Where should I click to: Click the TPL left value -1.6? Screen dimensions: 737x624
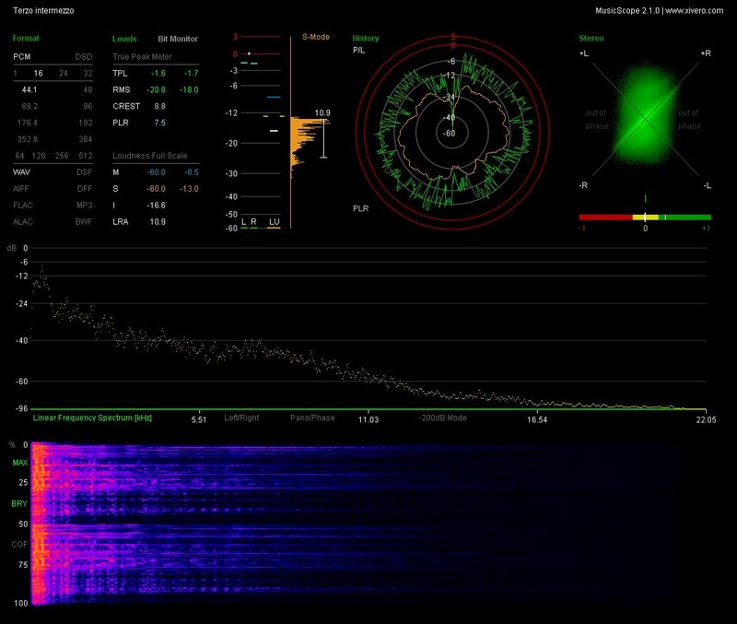pos(158,74)
